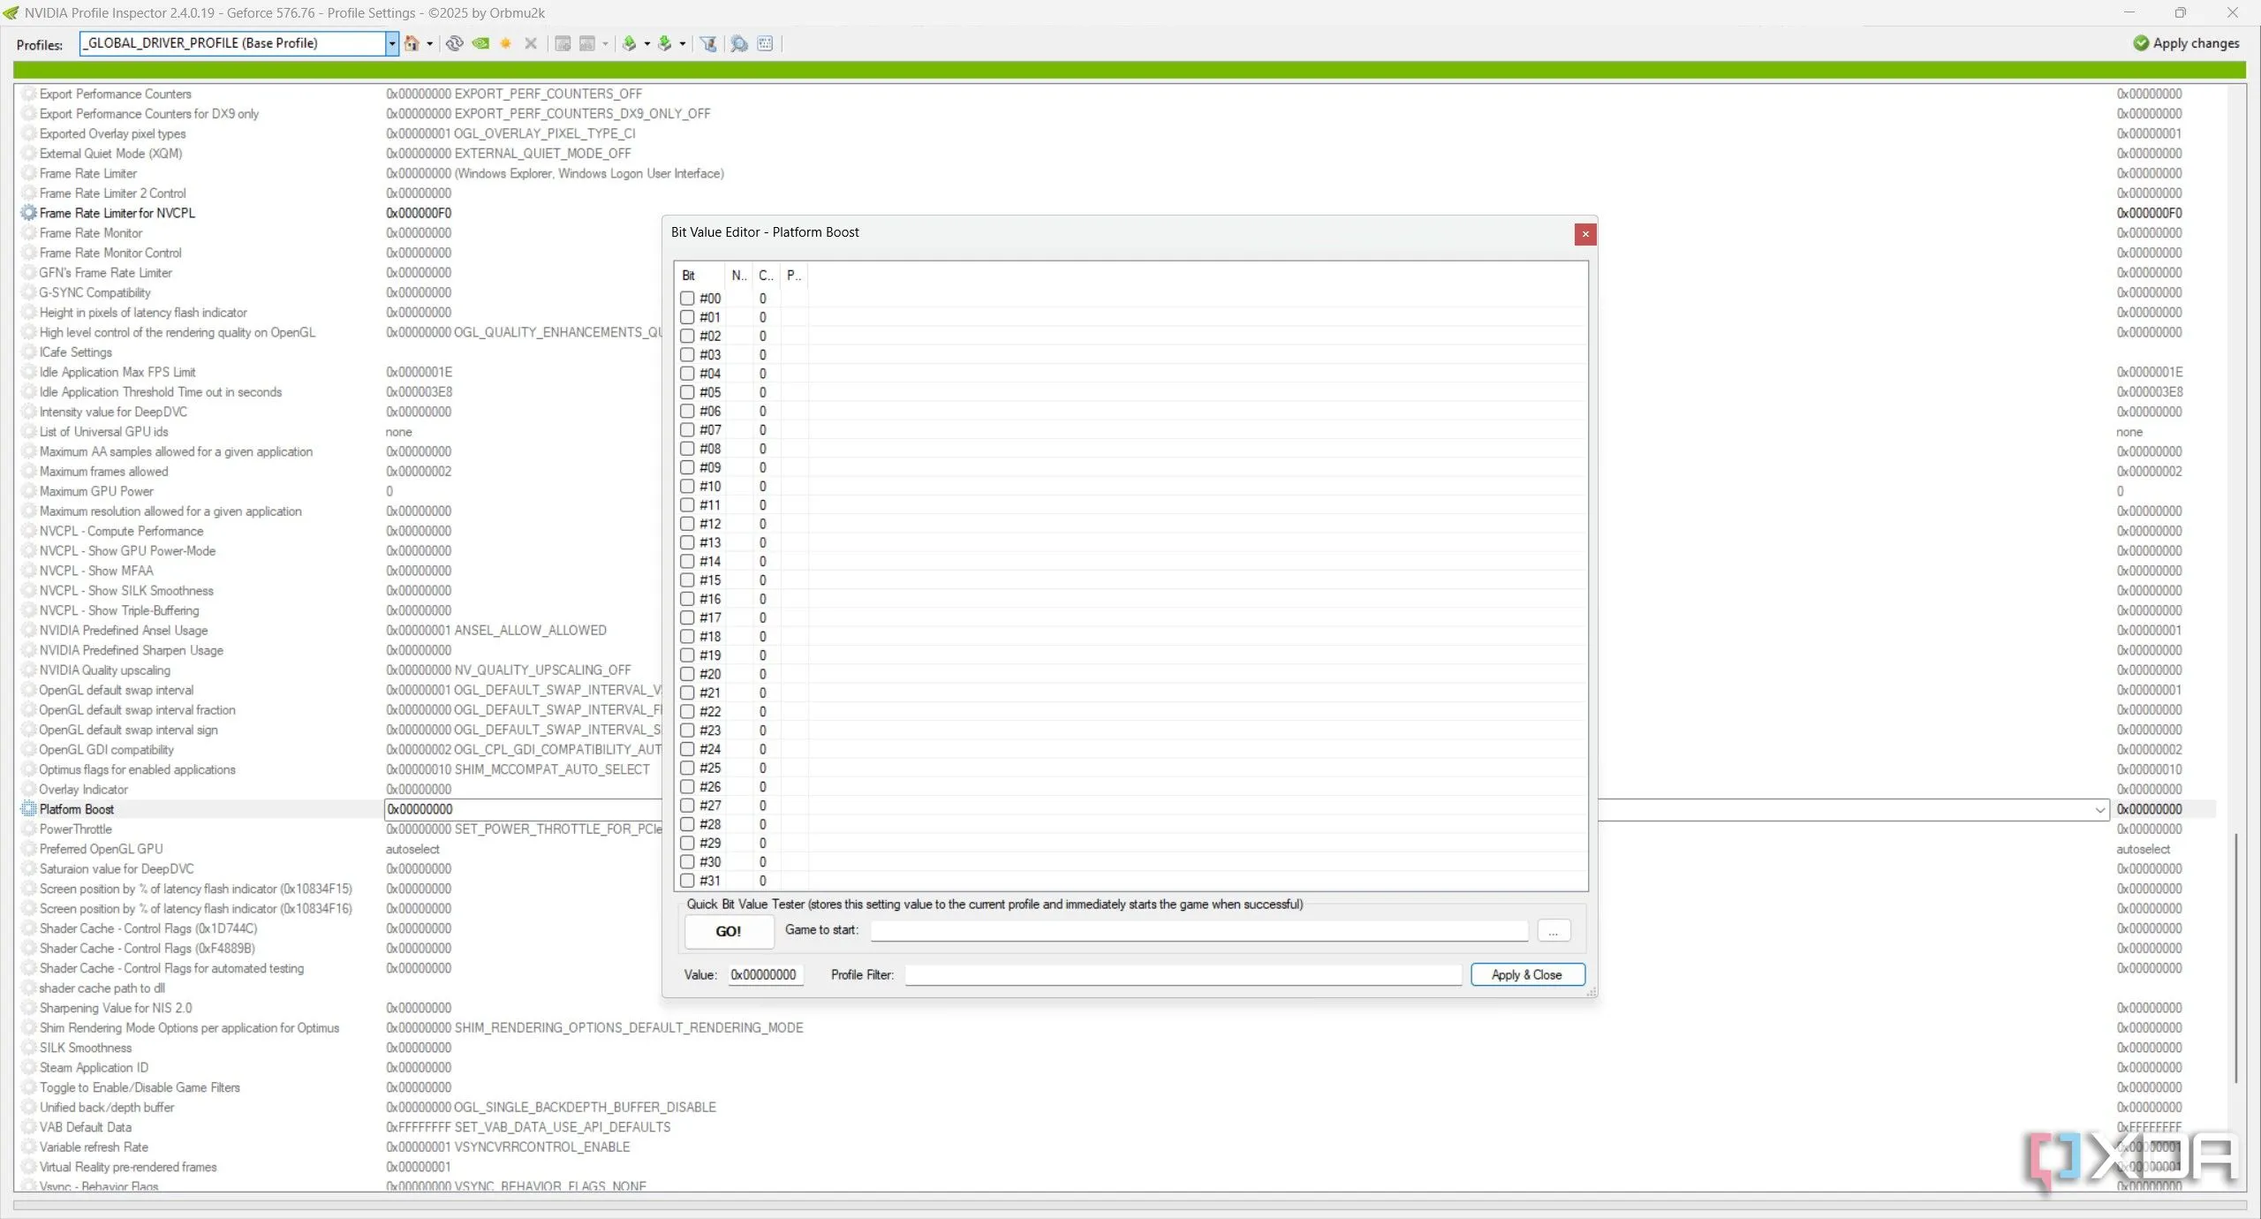
Task: Select Preferred OpenGL GPU setting
Action: click(101, 849)
